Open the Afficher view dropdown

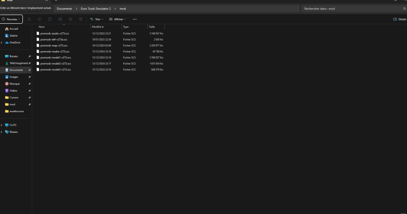tap(118, 19)
